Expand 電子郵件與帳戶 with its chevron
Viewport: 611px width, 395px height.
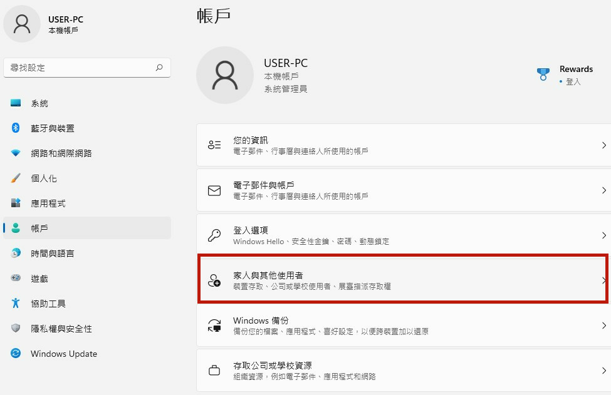coord(603,190)
